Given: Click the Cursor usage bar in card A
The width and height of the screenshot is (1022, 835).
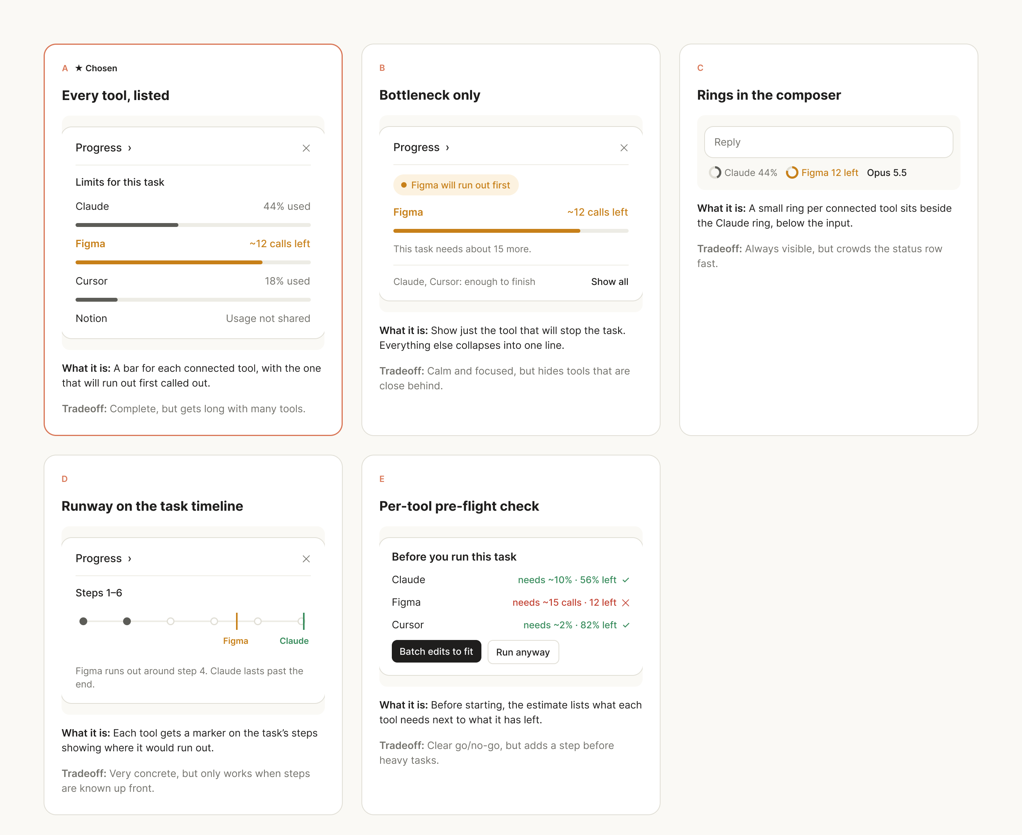Looking at the screenshot, I should pos(193,300).
